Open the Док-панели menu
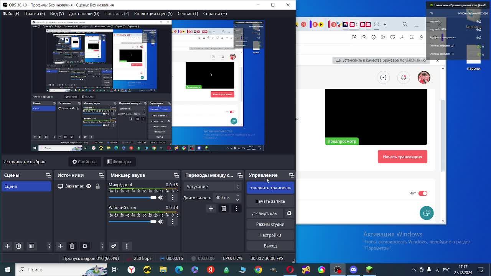 point(84,13)
